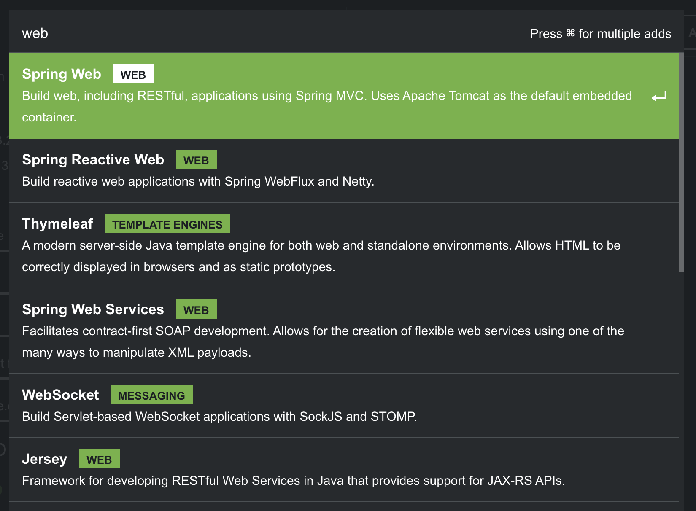Click the Spring Reactive Web WebFlux description
This screenshot has height=511, width=696.
[198, 182]
